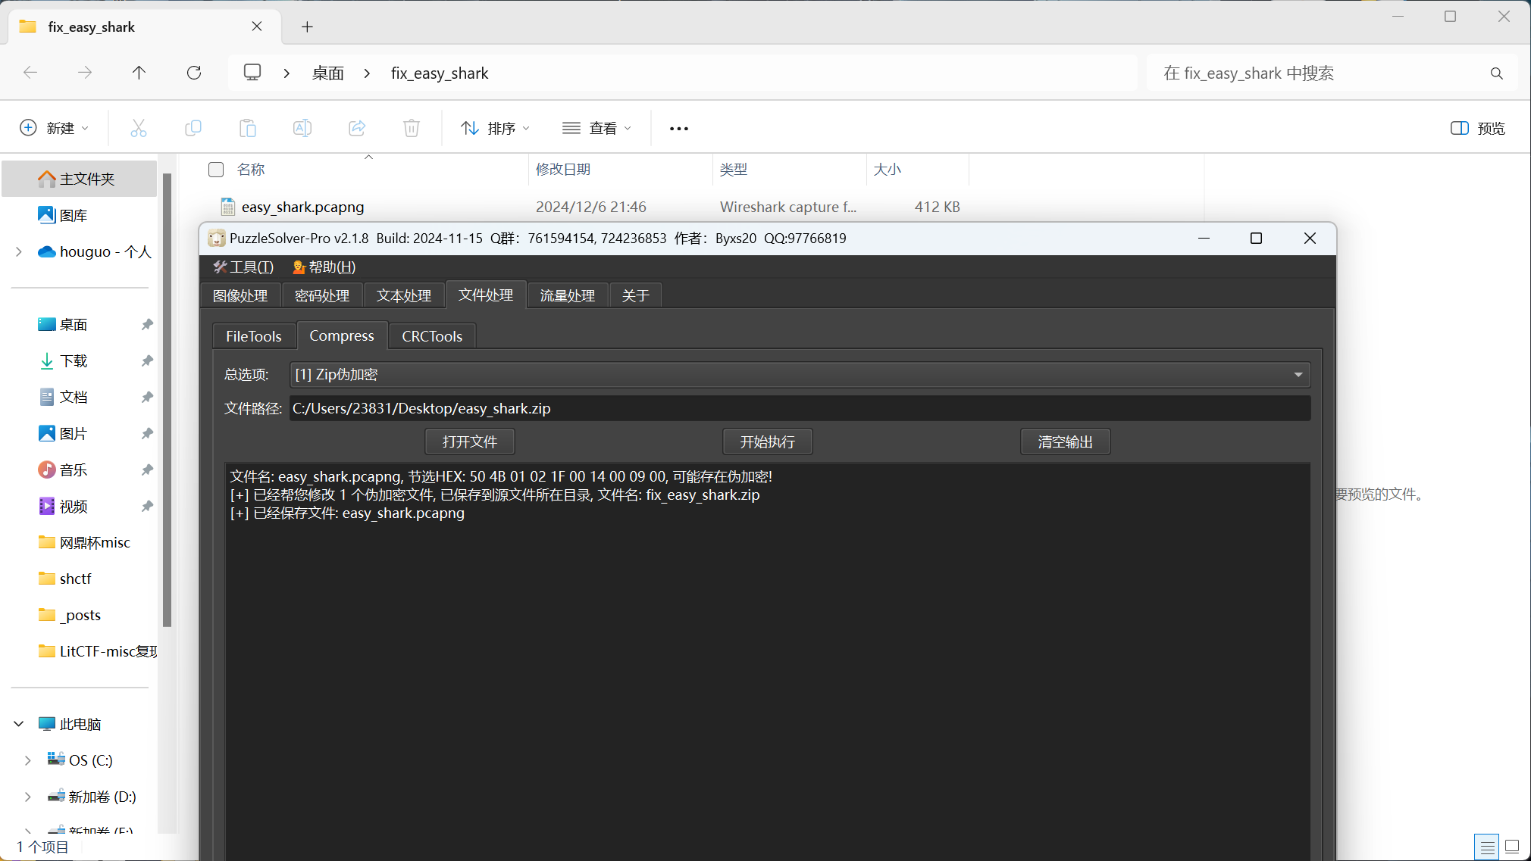Refresh the fix_easy_shark folder view
1531x861 pixels.
coord(194,73)
